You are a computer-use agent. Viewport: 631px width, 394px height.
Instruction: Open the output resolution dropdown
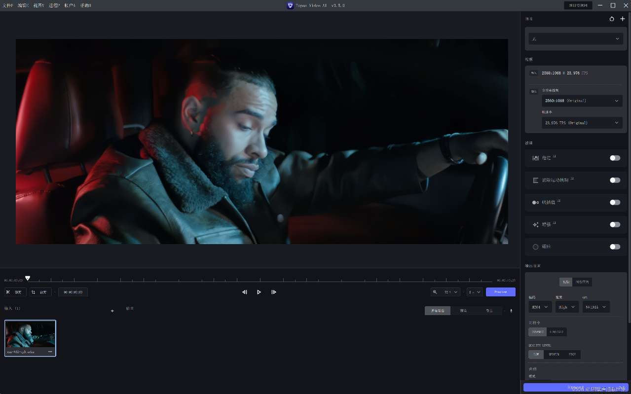582,101
